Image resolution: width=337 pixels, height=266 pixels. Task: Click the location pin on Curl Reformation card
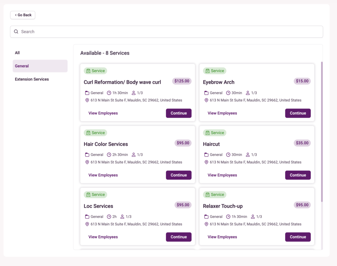pyautogui.click(x=87, y=100)
